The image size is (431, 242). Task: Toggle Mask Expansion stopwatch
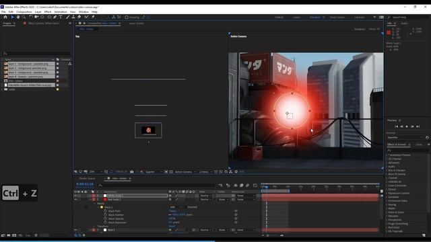click(x=106, y=223)
